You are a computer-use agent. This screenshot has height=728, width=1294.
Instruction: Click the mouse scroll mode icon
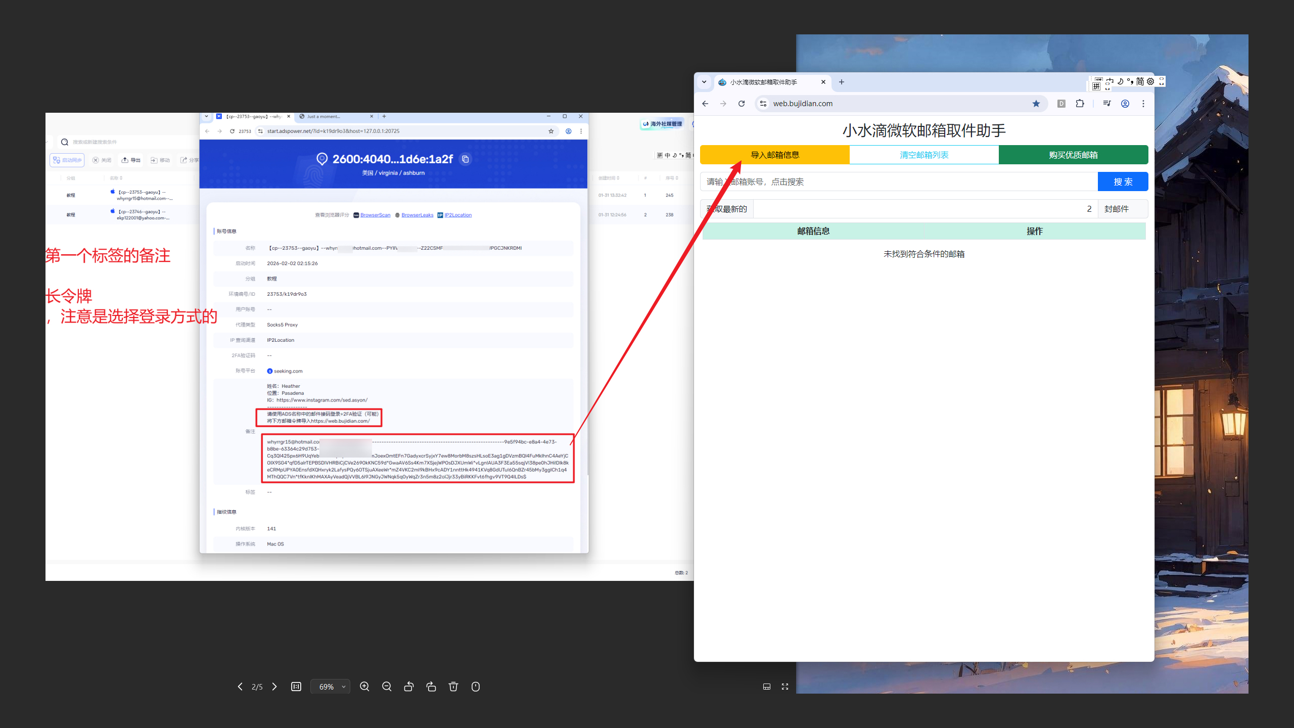pyautogui.click(x=476, y=687)
